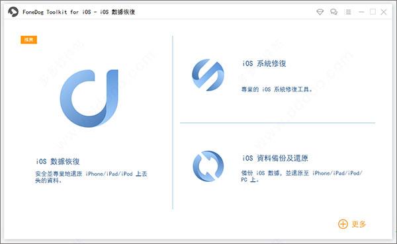Click the orange plus circle icon

tap(343, 224)
